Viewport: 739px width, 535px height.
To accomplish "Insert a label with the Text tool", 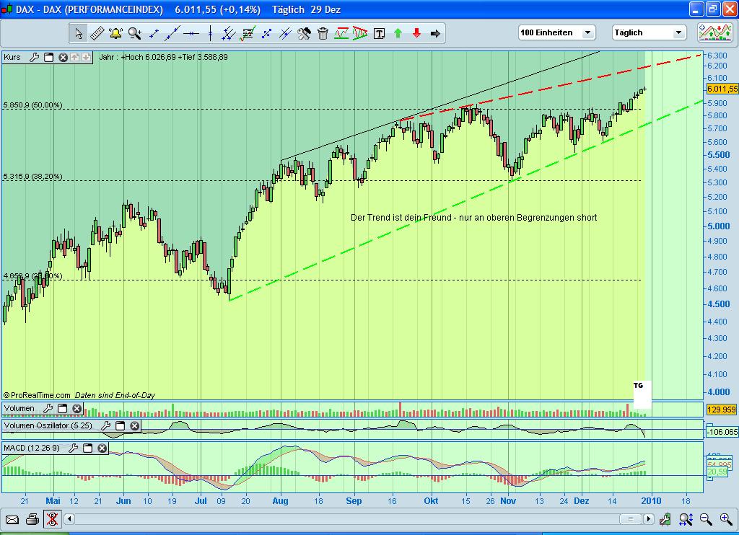I will tap(379, 32).
